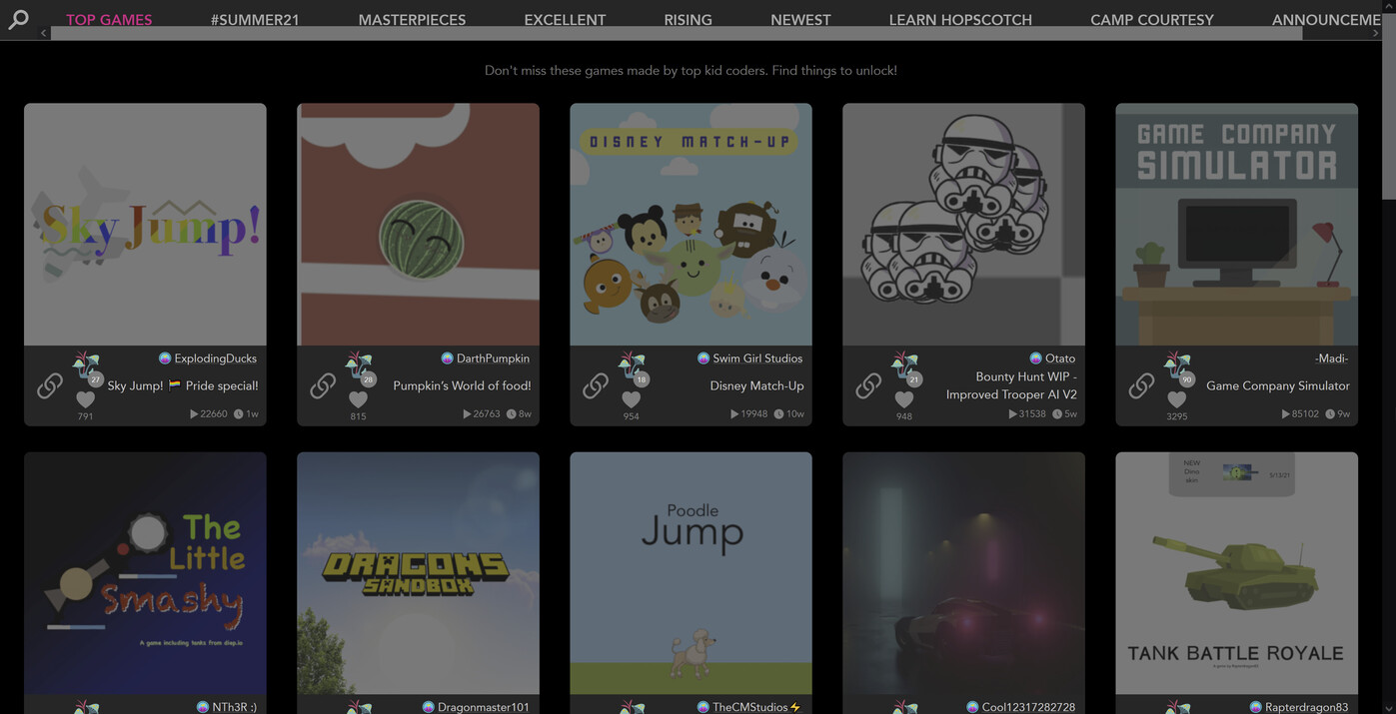Open Disney Match-Up thumbnail
The height and width of the screenshot is (714, 1396).
[x=691, y=225]
